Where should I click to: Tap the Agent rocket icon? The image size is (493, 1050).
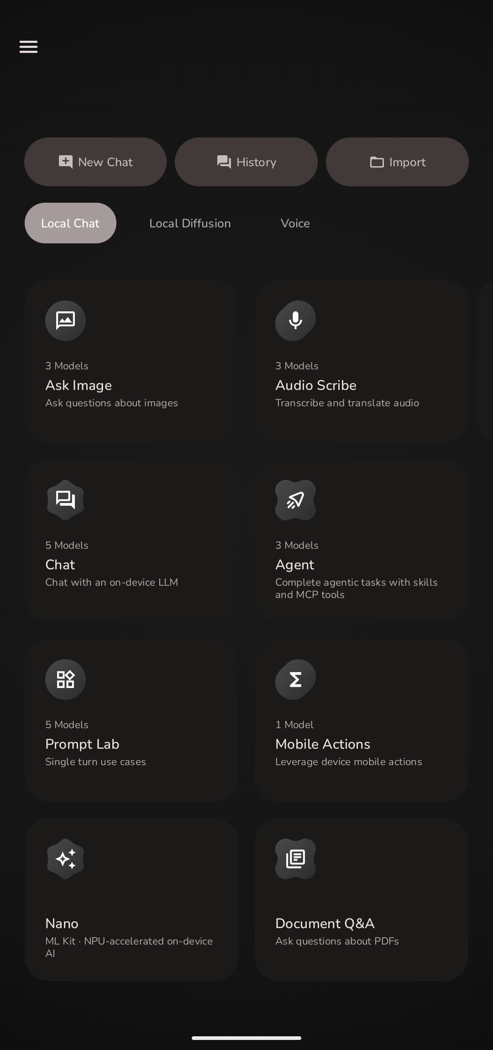pyautogui.click(x=295, y=500)
